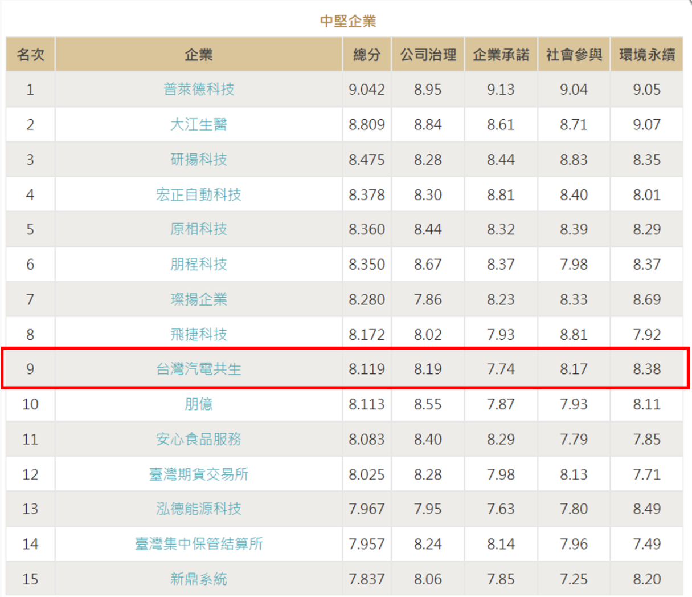Select the 中堅企業 table title
This screenshot has height=597, width=692.
(x=348, y=21)
